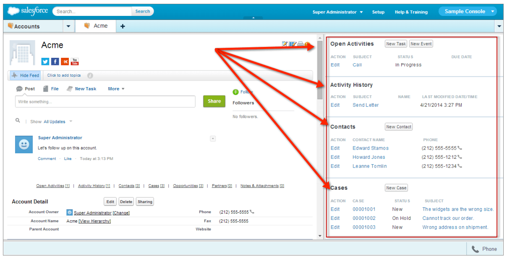507x258 pixels.
Task: Click the Write something text field
Action: [105, 102]
